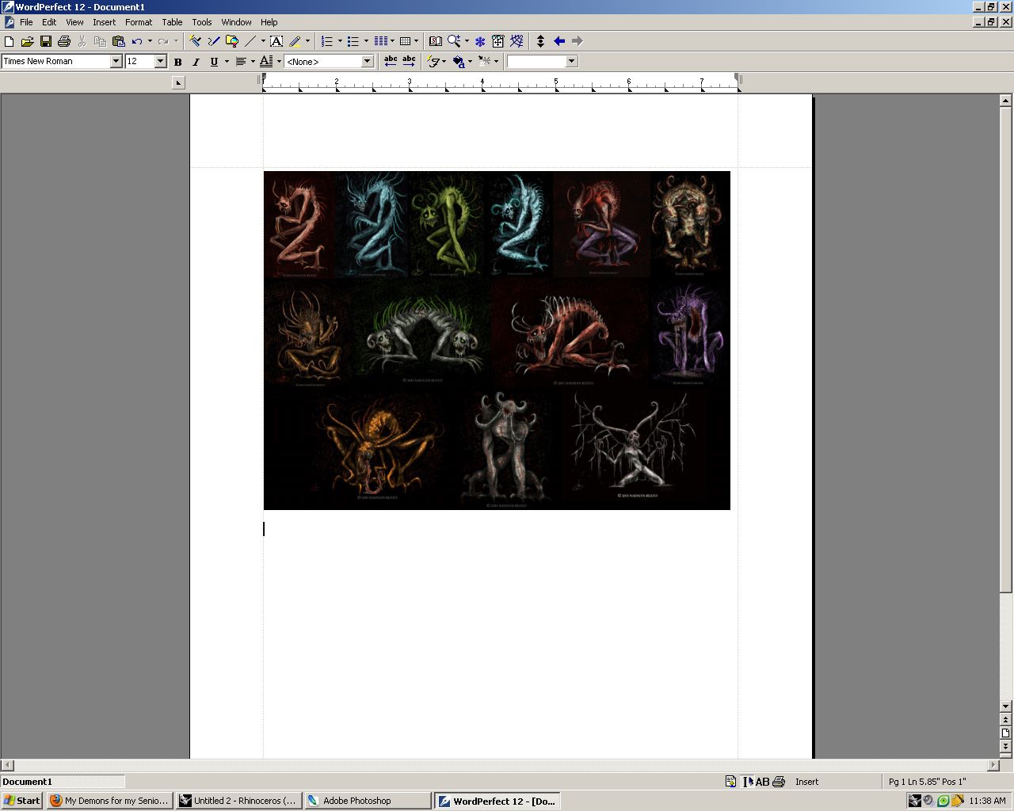Switch to Rhinoceros Untitled 2 in taskbar
Viewport: 1014px width, 811px height.
click(x=238, y=801)
